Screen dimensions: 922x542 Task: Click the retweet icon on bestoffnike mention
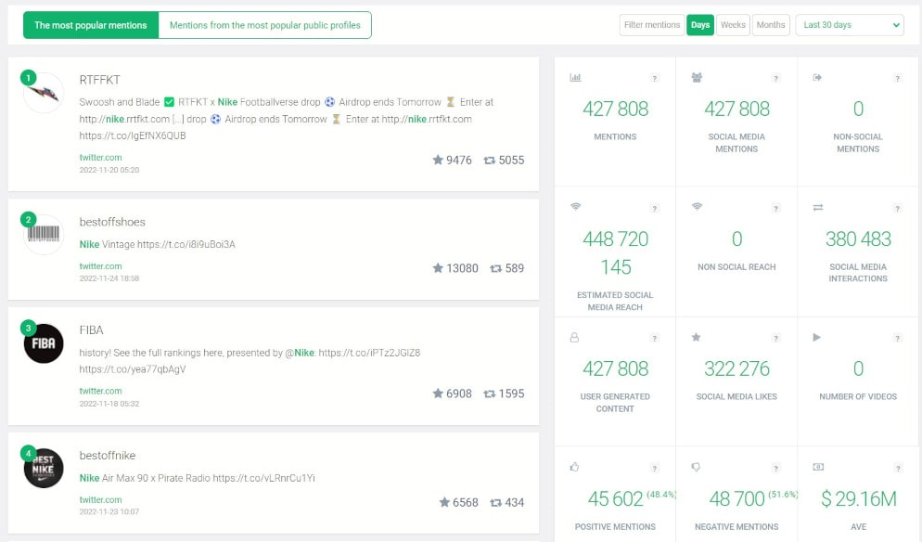click(x=495, y=503)
